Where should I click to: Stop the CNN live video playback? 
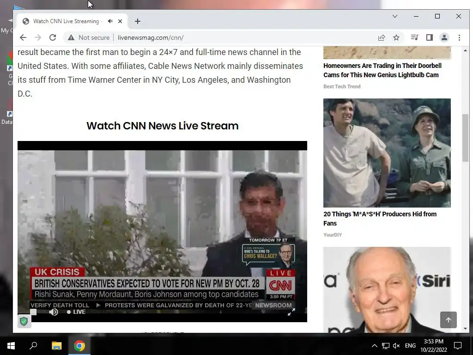tap(33, 312)
